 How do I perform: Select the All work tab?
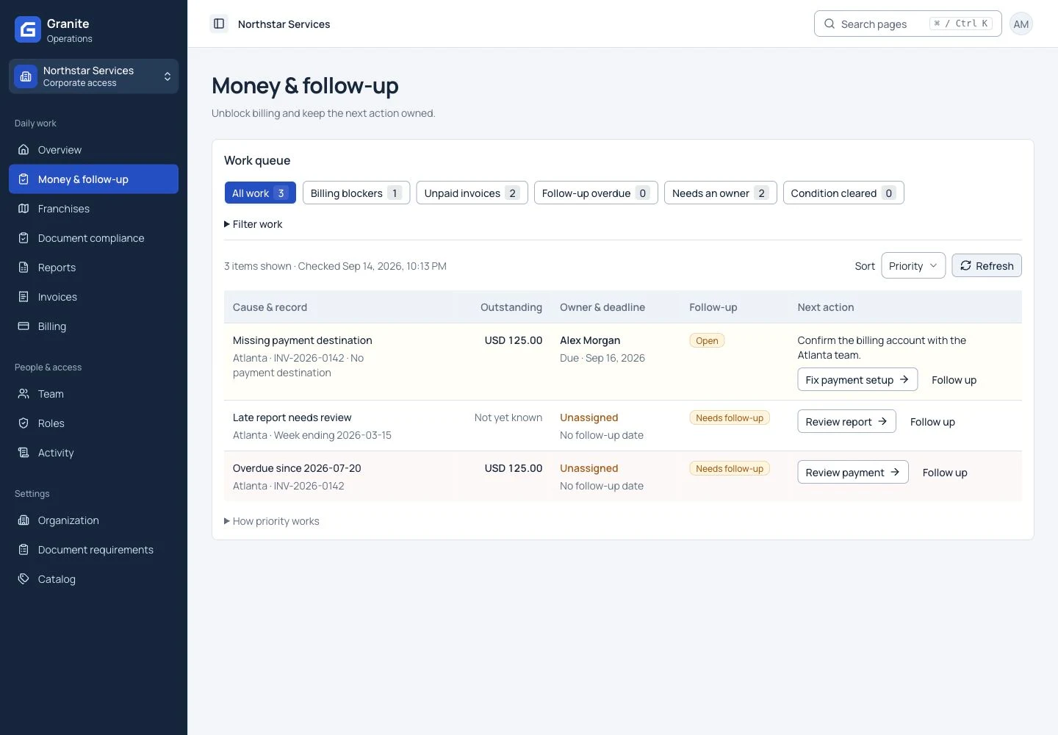coord(260,193)
